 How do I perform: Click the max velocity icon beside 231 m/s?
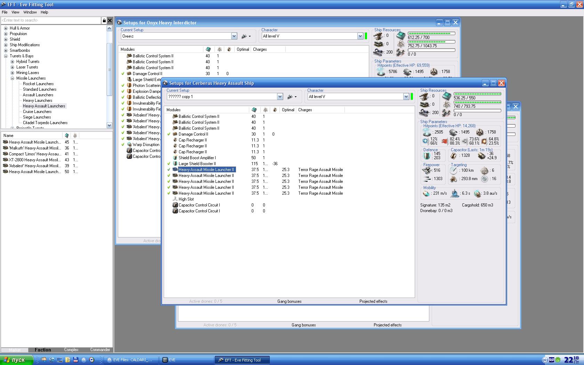pos(426,193)
